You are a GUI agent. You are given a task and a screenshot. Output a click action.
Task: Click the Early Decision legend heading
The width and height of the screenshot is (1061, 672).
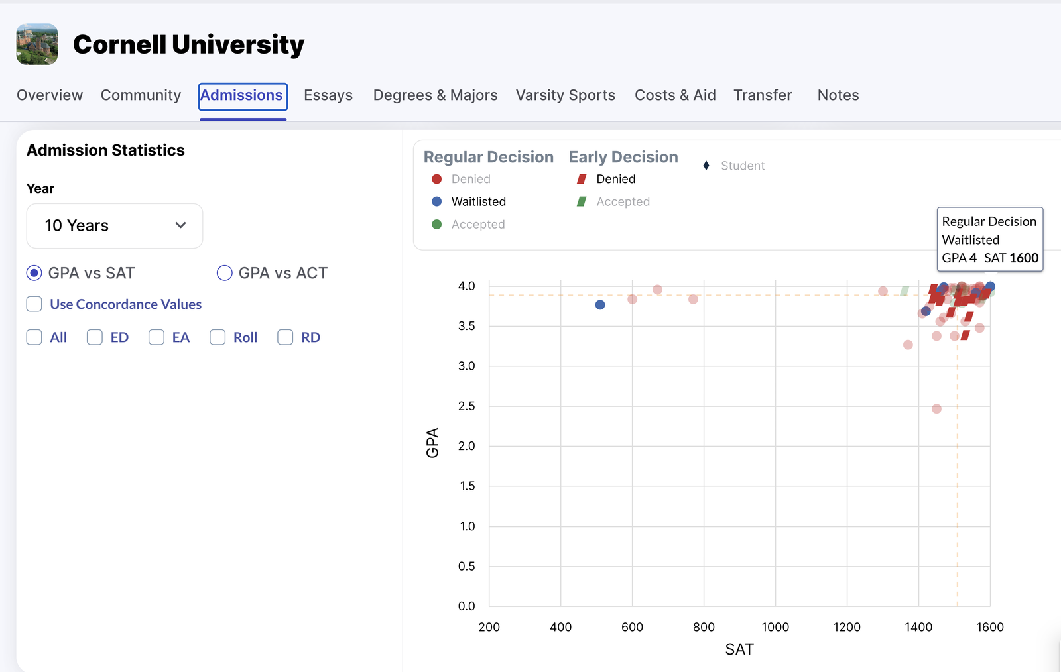pyautogui.click(x=623, y=157)
